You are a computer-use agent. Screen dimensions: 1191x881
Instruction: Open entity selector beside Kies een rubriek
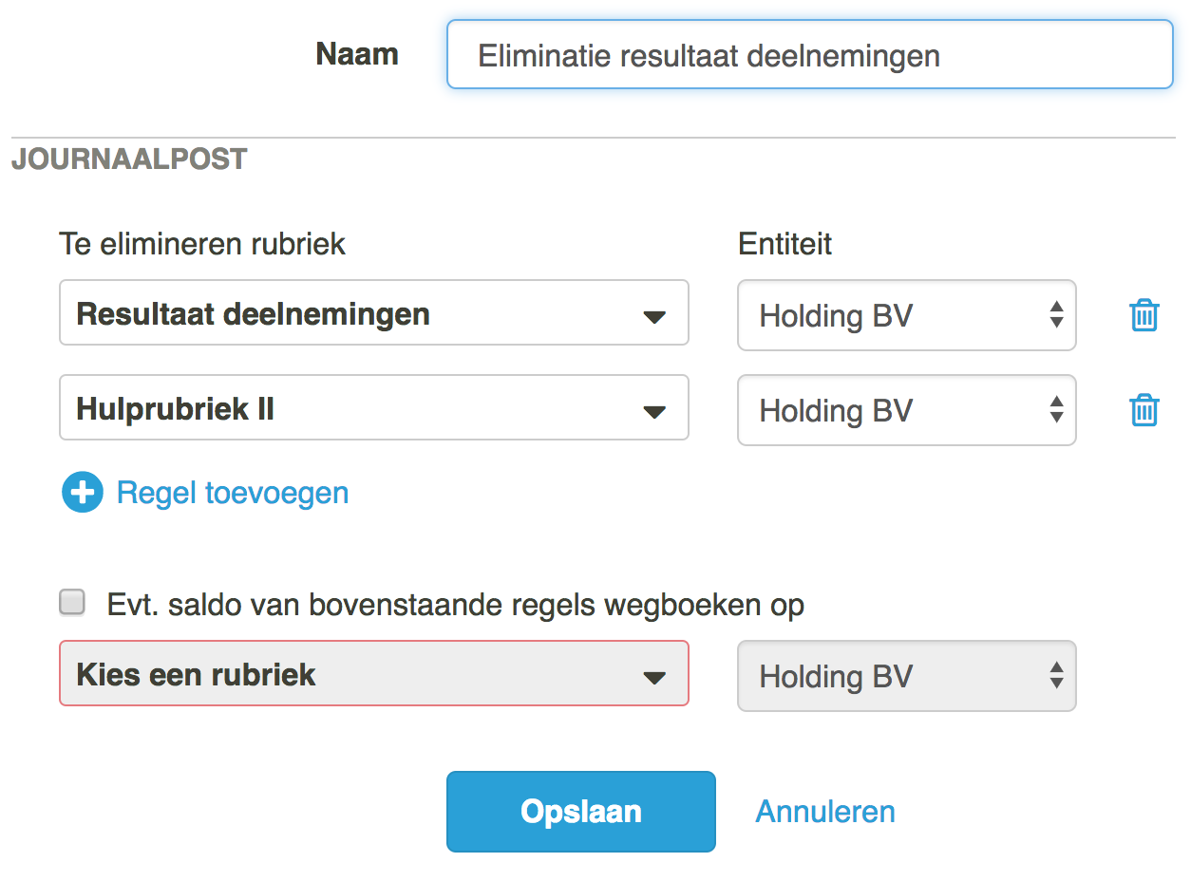[907, 676]
